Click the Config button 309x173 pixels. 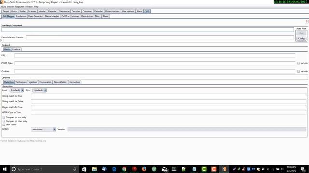[301, 38]
